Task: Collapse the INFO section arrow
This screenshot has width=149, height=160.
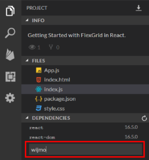Action: click(27, 20)
